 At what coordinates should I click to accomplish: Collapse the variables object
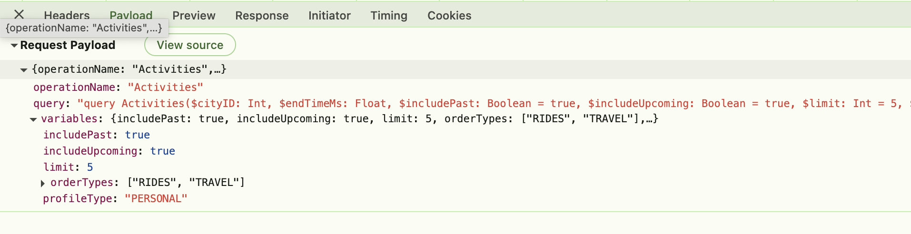[33, 119]
